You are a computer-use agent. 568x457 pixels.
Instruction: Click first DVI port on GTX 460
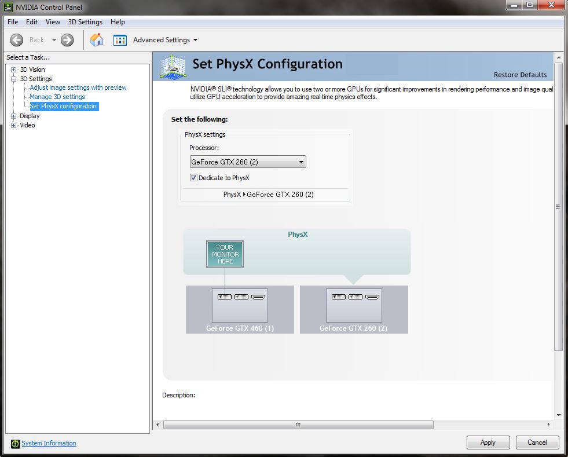(x=225, y=297)
